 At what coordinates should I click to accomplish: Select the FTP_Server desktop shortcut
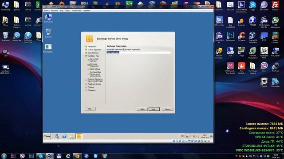coord(275,52)
